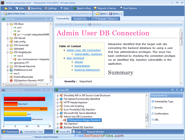This screenshot has height=140, width=185.
Task: Click the Get Shell icon
Action: (x=90, y=25)
